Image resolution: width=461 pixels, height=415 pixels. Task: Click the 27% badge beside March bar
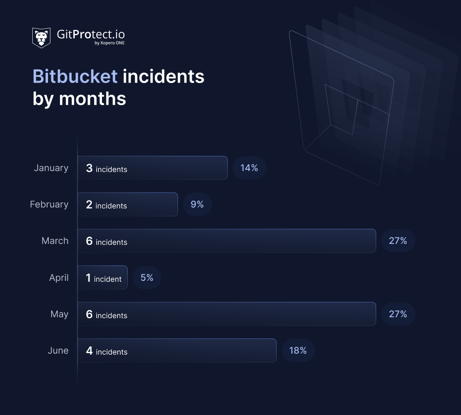click(398, 241)
